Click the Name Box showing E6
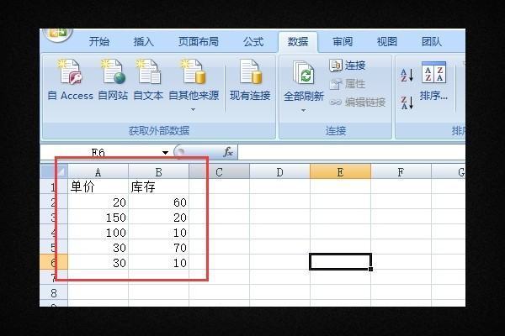The height and width of the screenshot is (336, 505). (x=100, y=152)
